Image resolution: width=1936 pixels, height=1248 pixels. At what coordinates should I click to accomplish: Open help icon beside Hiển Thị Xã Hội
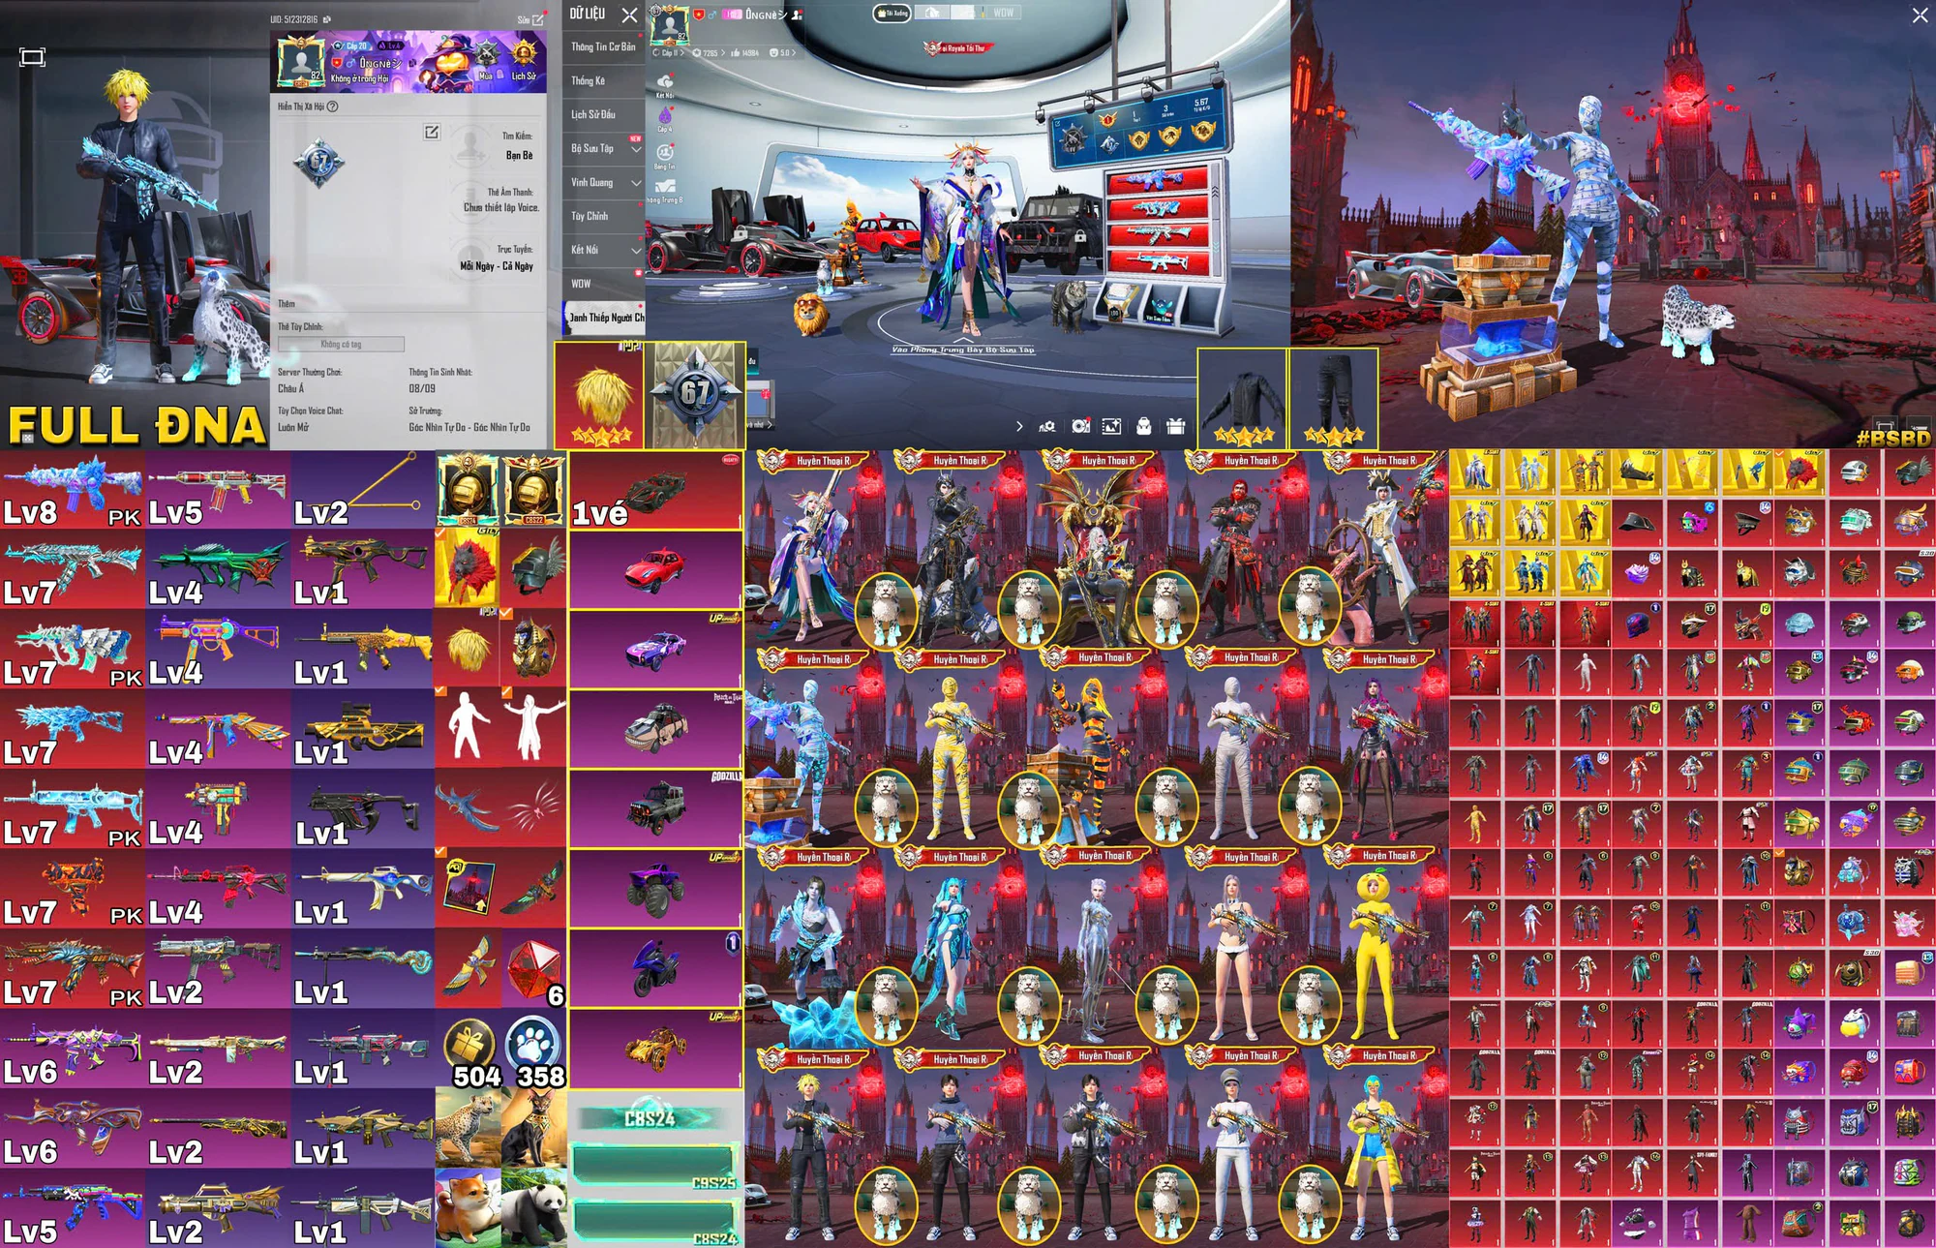pos(333,107)
